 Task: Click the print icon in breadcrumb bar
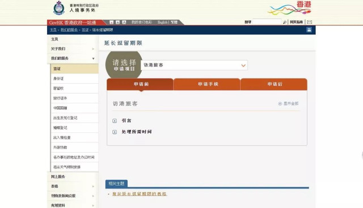pyautogui.click(x=309, y=30)
